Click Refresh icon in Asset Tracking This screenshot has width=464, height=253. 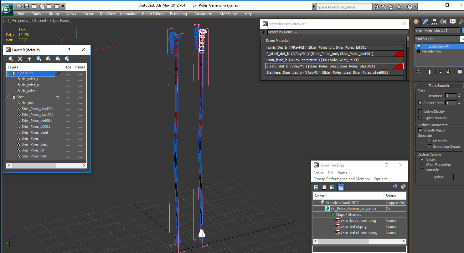pos(316,187)
